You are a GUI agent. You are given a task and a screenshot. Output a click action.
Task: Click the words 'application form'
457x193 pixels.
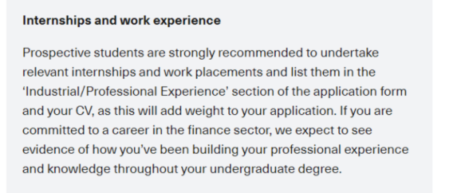[359, 92]
